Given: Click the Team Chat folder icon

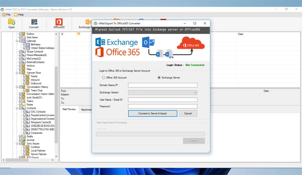Looking at the screenshot, I should pos(28,90).
